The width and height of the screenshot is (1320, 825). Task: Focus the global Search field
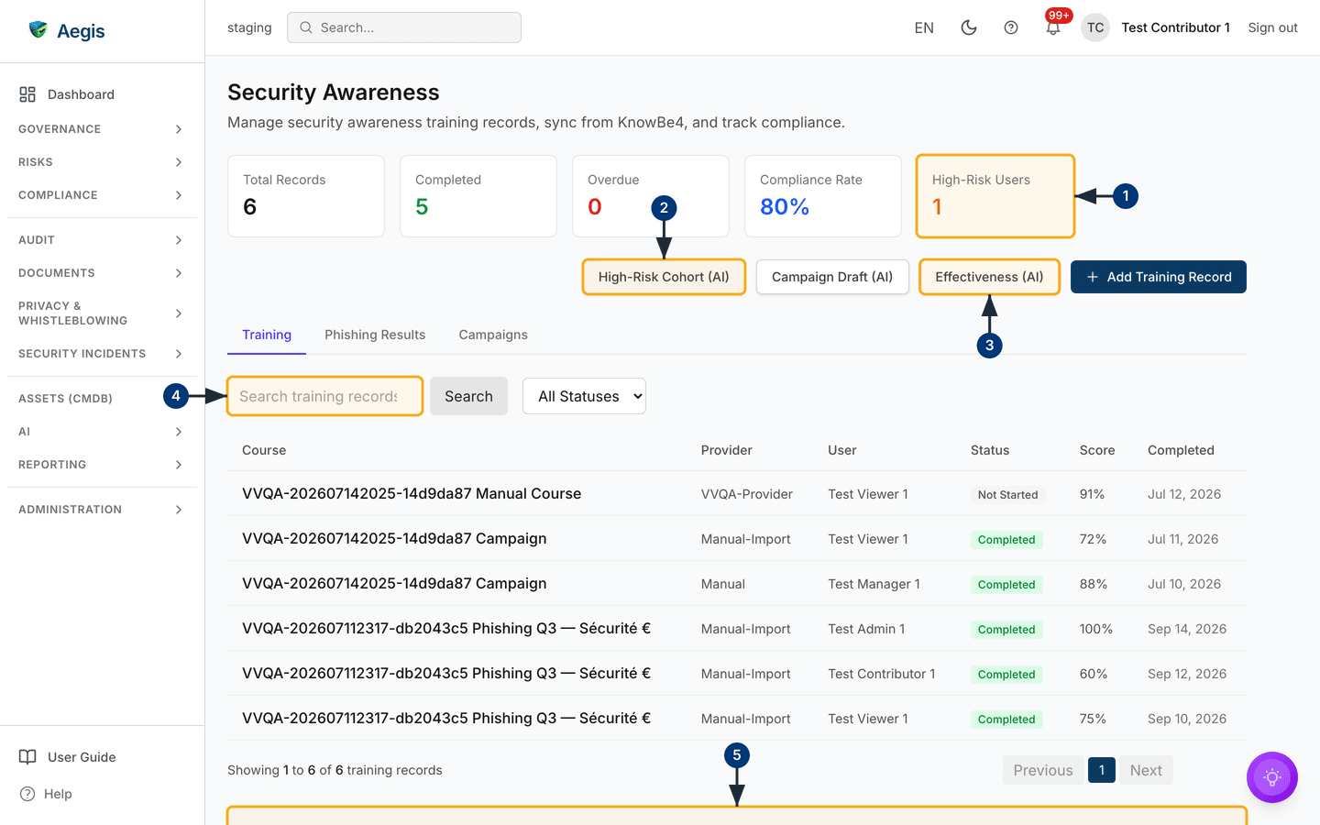[x=404, y=27]
